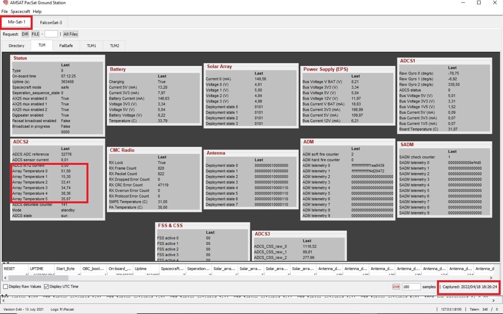
Task: Click the Battery Current (mA) label
Action: [x=127, y=99]
